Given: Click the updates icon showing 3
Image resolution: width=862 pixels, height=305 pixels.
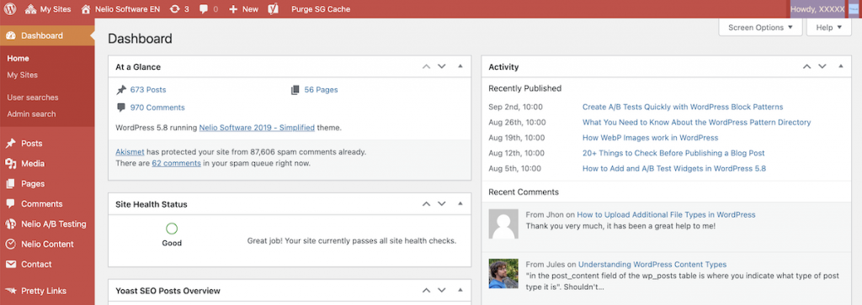Looking at the screenshot, I should tap(180, 8).
